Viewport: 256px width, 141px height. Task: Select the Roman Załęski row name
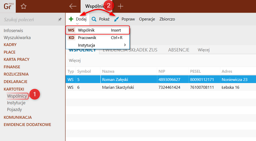pyautogui.click(x=115, y=80)
